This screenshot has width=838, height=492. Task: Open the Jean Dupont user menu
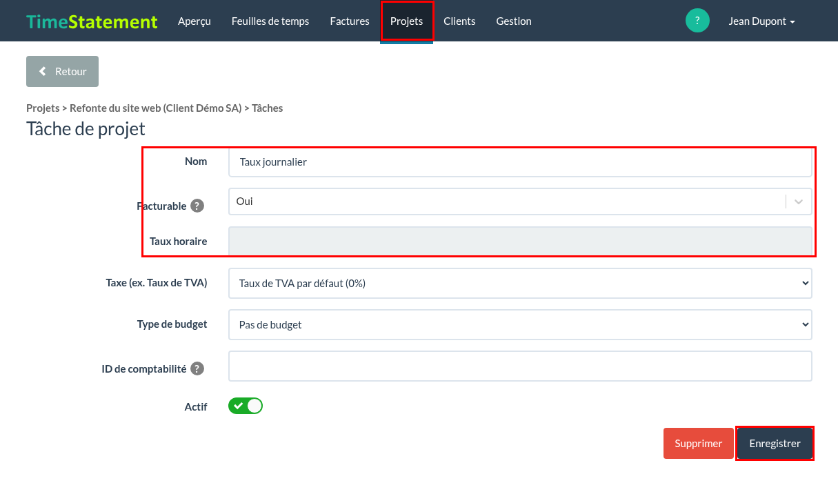pos(761,21)
